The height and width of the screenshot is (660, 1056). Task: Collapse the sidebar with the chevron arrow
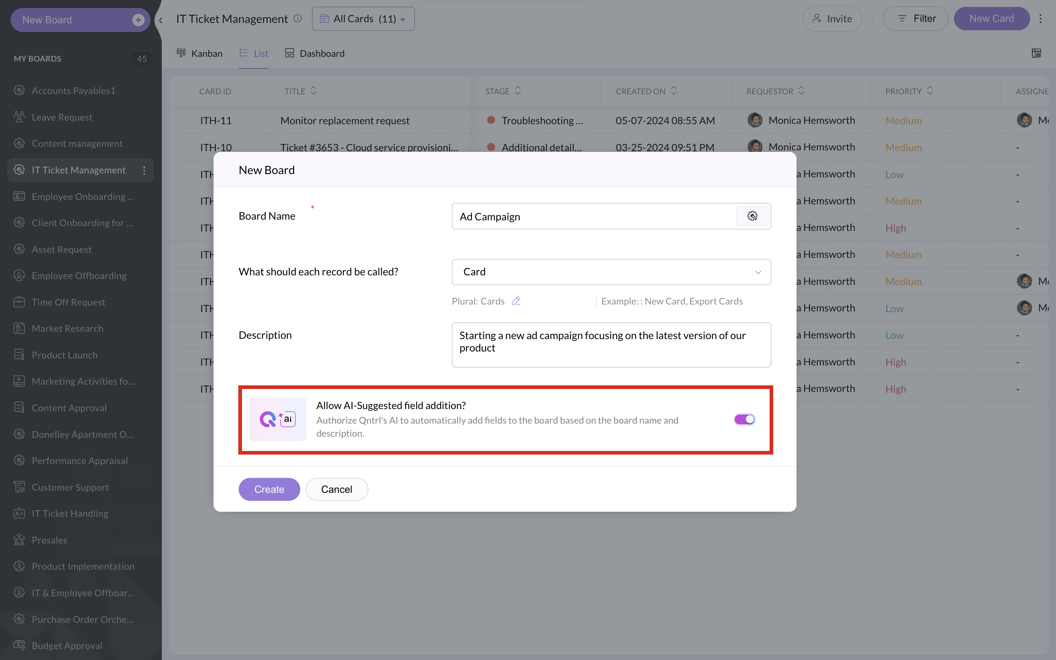click(161, 20)
